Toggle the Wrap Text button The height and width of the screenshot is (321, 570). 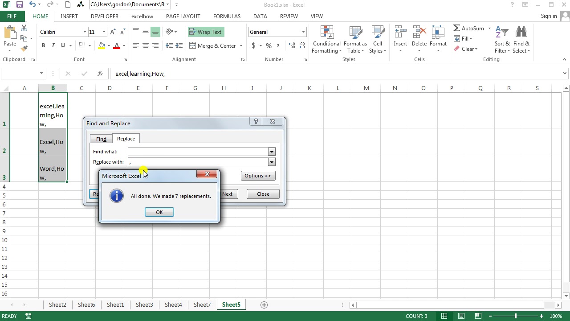point(205,32)
